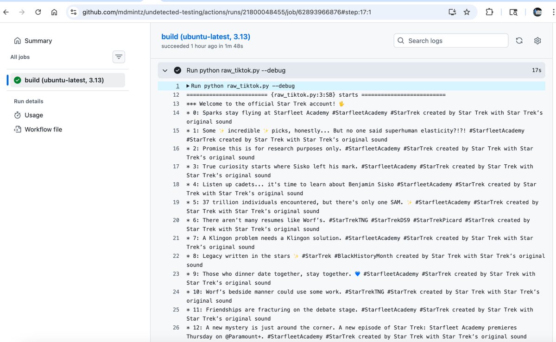Click the 'Legacy written in the stars' log entry
Image resolution: width=556 pixels, height=342 pixels.
(366, 260)
